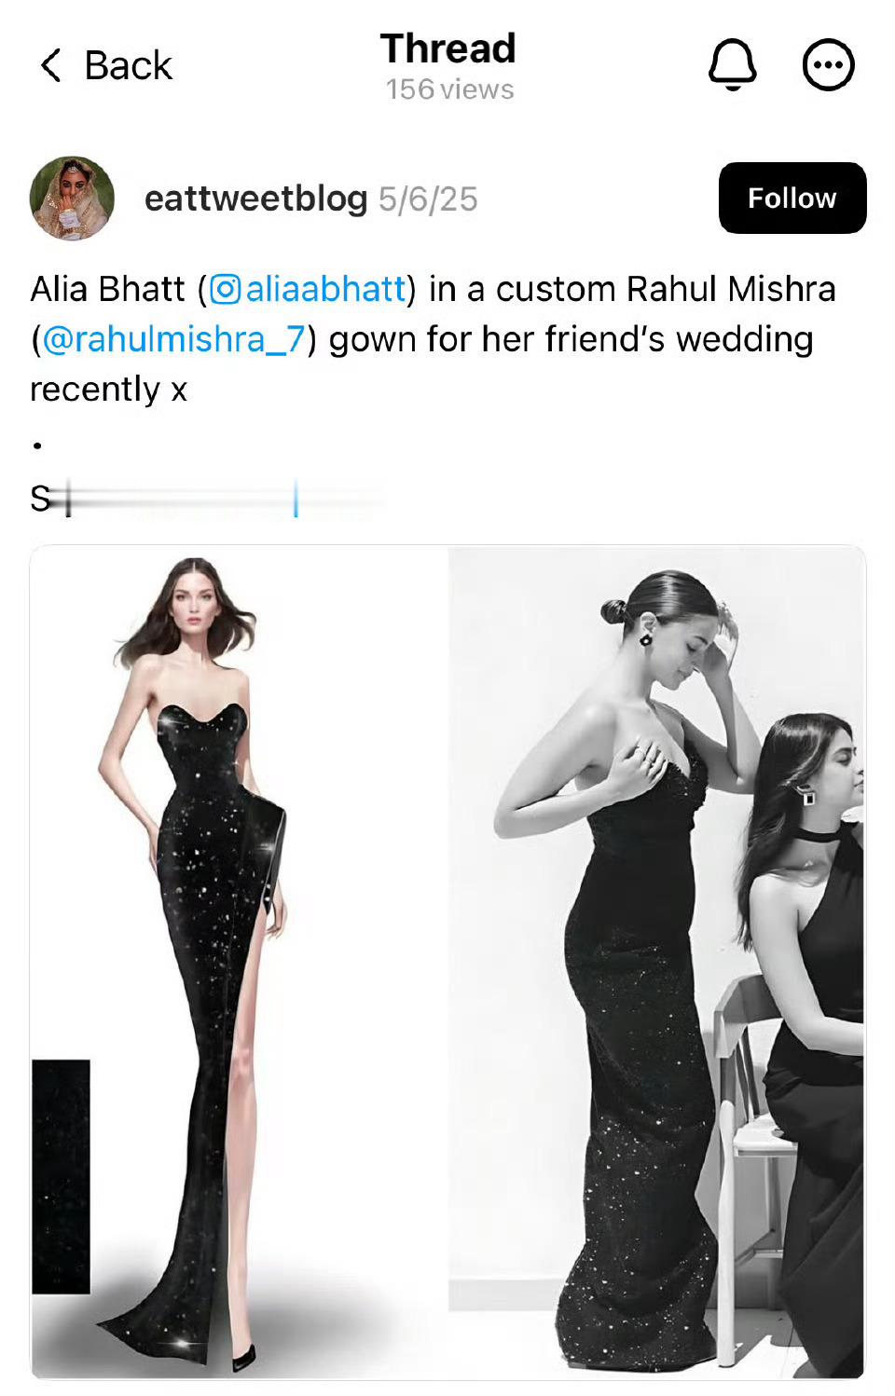Tap the blue cursor marker in blurred line
The width and height of the screenshot is (895, 1396).
point(296,500)
